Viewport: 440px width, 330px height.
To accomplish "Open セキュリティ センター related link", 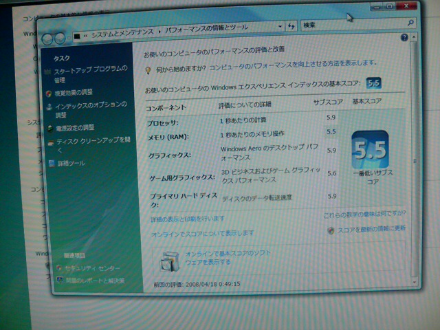I will tap(92, 268).
